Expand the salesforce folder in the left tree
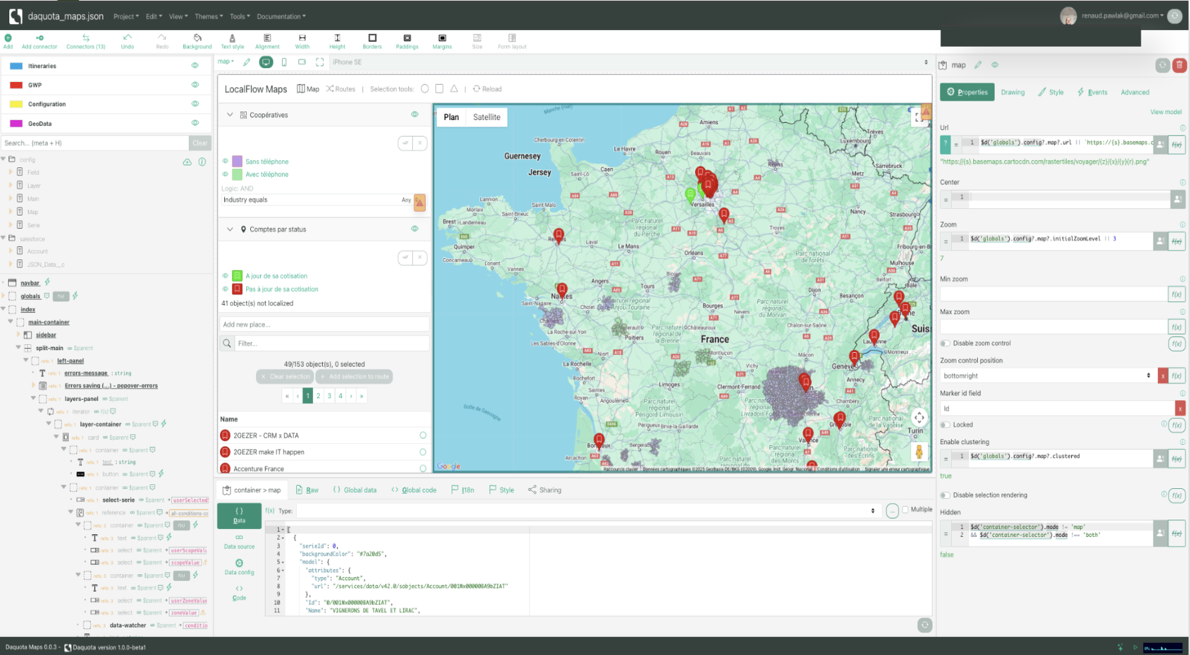This screenshot has width=1190, height=655. coord(5,238)
